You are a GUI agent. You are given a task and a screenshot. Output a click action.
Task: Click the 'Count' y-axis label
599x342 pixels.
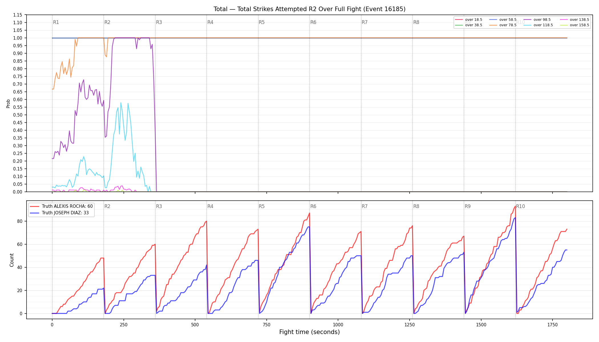click(x=12, y=260)
